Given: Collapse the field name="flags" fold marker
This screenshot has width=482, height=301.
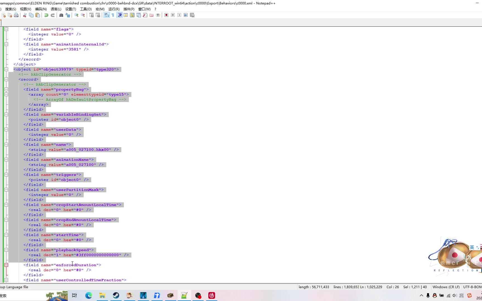Looking at the screenshot, I should point(6,29).
